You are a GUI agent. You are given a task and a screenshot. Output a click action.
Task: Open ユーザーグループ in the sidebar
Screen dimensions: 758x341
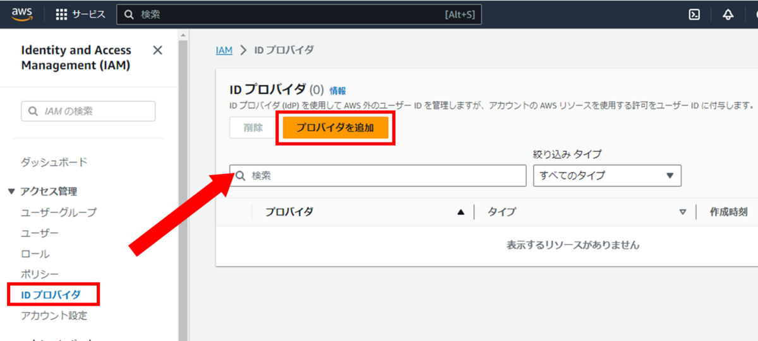59,212
